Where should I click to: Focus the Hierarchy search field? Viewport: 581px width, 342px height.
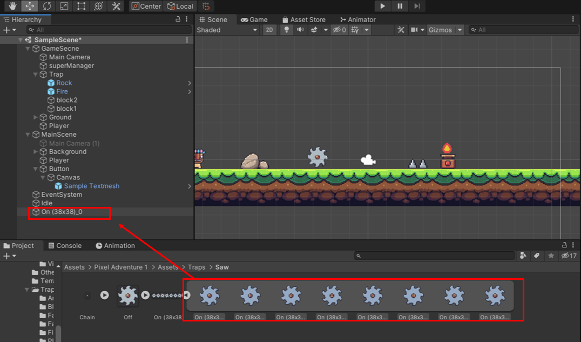pyautogui.click(x=109, y=30)
